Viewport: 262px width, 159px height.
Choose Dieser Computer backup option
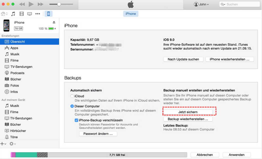click(72, 106)
